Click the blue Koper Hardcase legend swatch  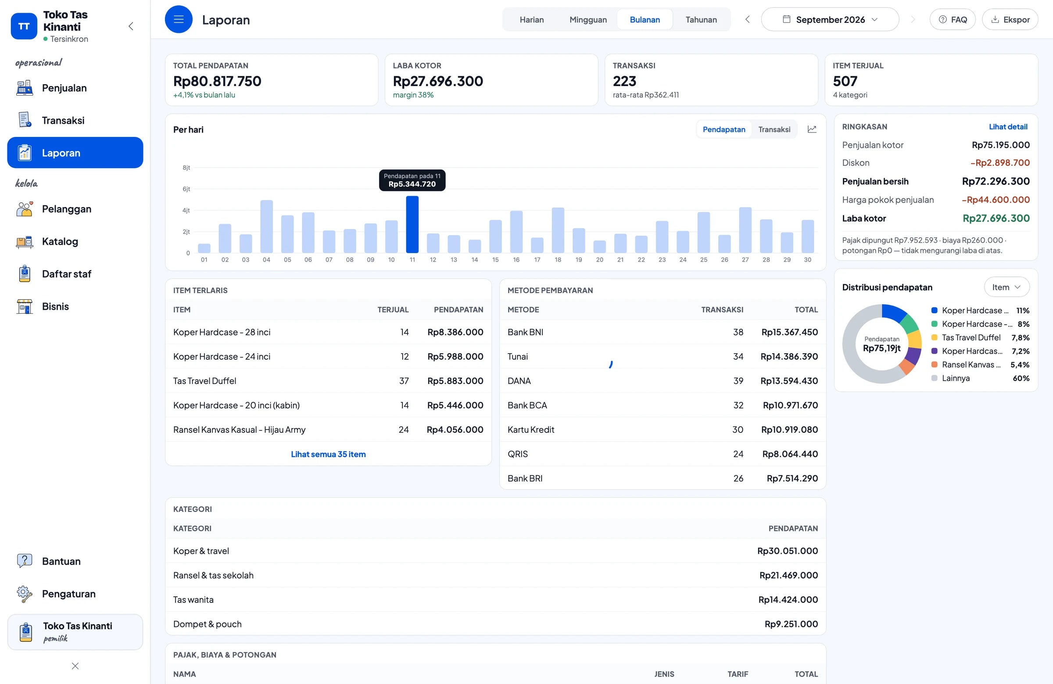pyautogui.click(x=934, y=311)
